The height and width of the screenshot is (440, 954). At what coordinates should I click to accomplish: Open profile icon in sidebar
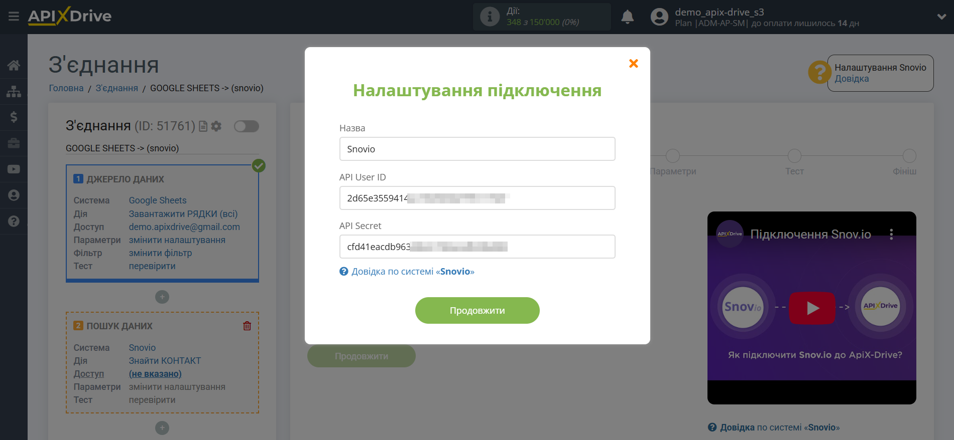click(x=14, y=195)
